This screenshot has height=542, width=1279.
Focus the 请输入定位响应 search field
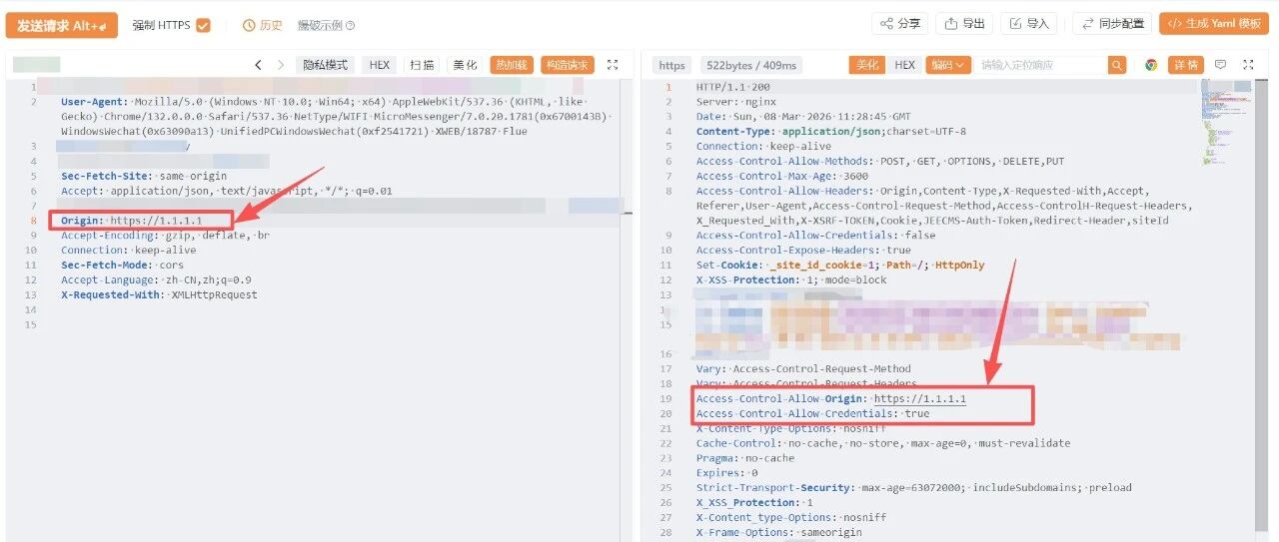click(x=1041, y=65)
